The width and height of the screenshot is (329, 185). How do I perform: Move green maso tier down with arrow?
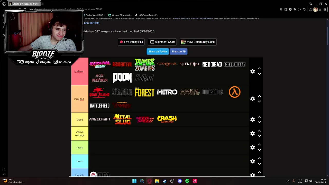pyautogui.click(x=259, y=150)
